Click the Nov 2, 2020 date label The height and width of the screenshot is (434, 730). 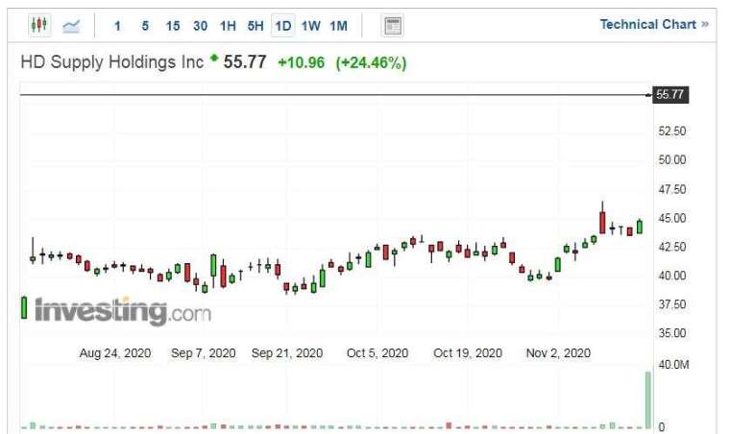click(x=558, y=353)
